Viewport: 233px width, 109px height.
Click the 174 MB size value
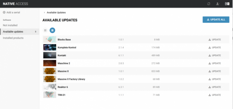(156, 48)
